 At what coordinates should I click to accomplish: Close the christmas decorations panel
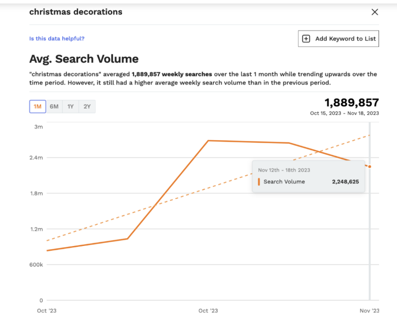click(374, 12)
